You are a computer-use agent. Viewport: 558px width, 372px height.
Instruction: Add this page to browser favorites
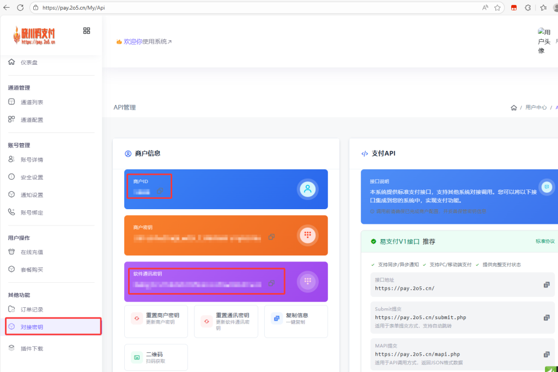(x=498, y=8)
